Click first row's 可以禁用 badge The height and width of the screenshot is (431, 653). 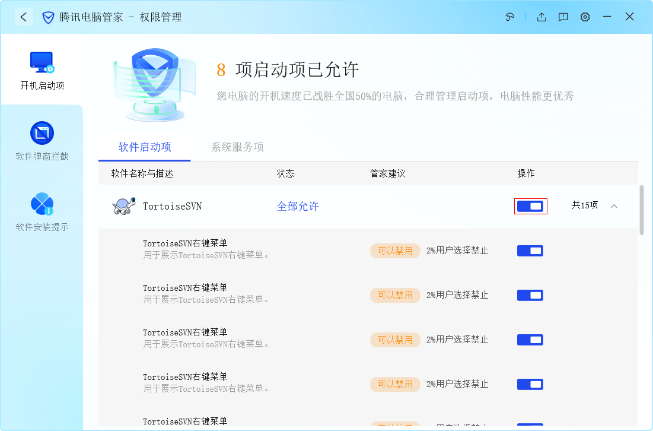(395, 251)
